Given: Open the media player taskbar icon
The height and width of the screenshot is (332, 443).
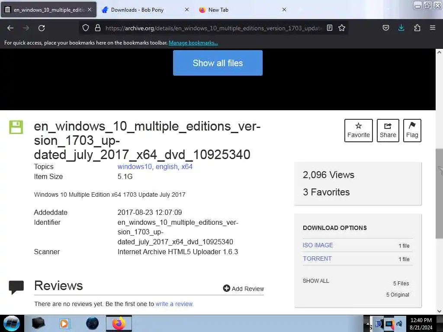Looking at the screenshot, I should coord(64,323).
